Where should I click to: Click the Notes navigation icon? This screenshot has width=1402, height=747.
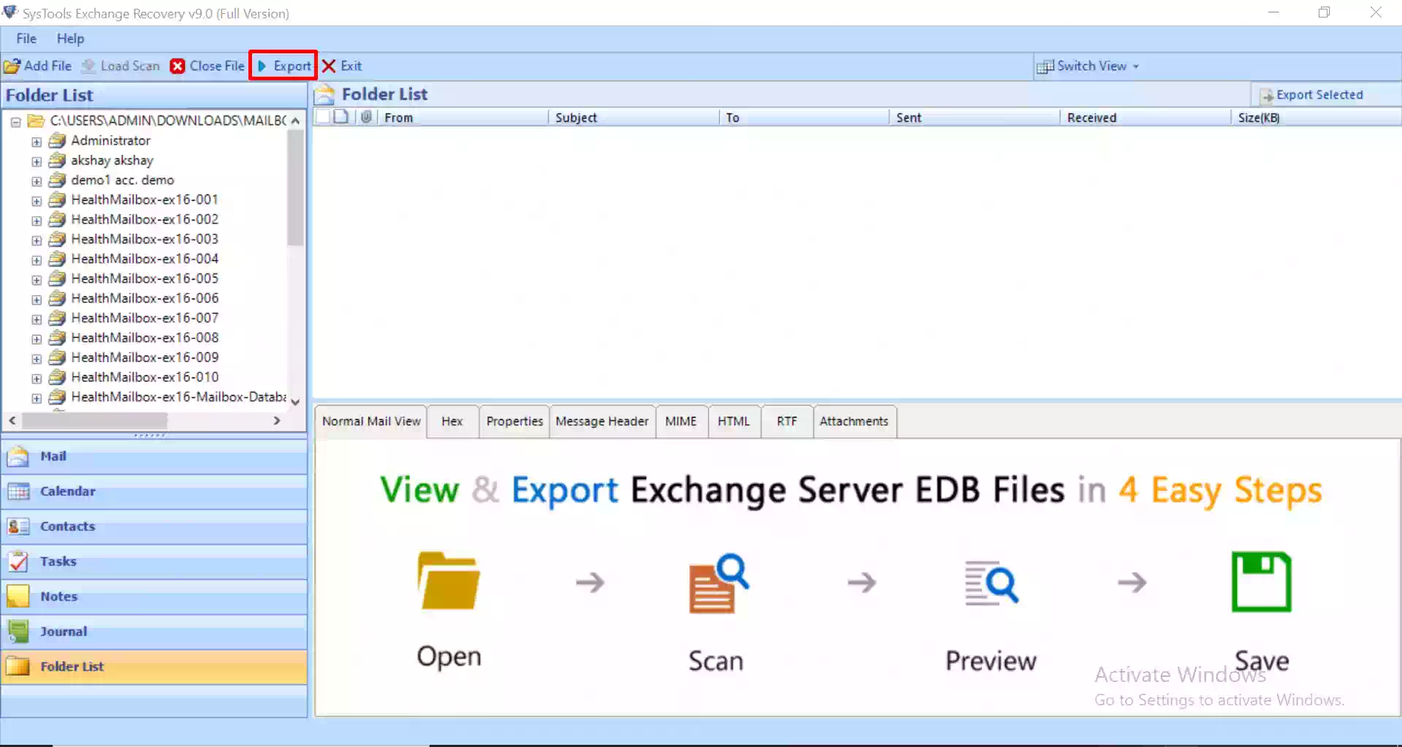point(18,597)
